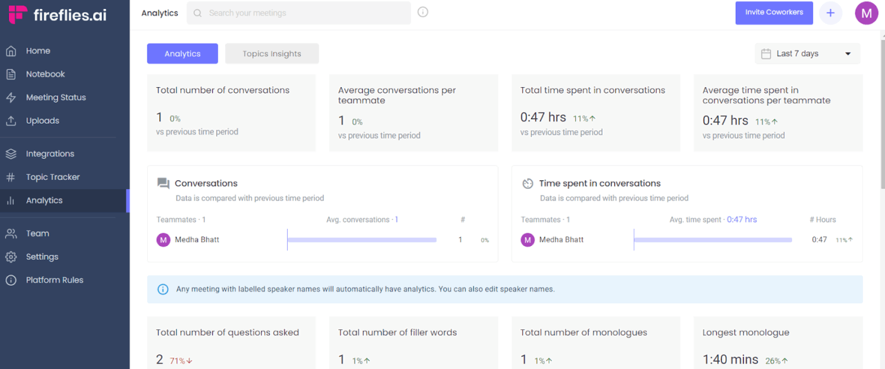Open the Home section in sidebar
Screen dimensions: 885x369
click(38, 50)
